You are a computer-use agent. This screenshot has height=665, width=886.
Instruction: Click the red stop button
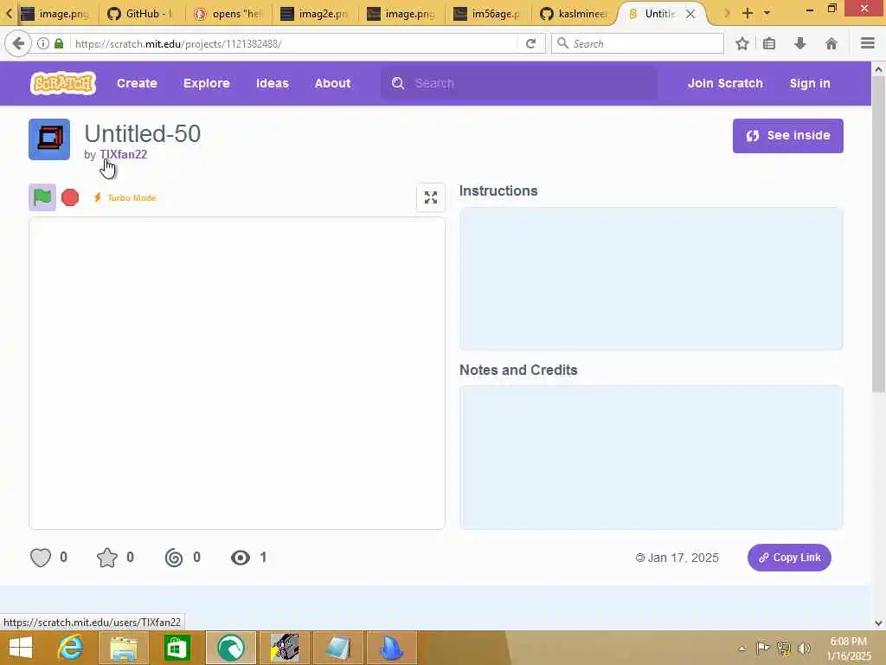pyautogui.click(x=70, y=197)
